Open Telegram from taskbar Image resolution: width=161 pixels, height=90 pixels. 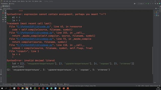[x=47, y=88]
